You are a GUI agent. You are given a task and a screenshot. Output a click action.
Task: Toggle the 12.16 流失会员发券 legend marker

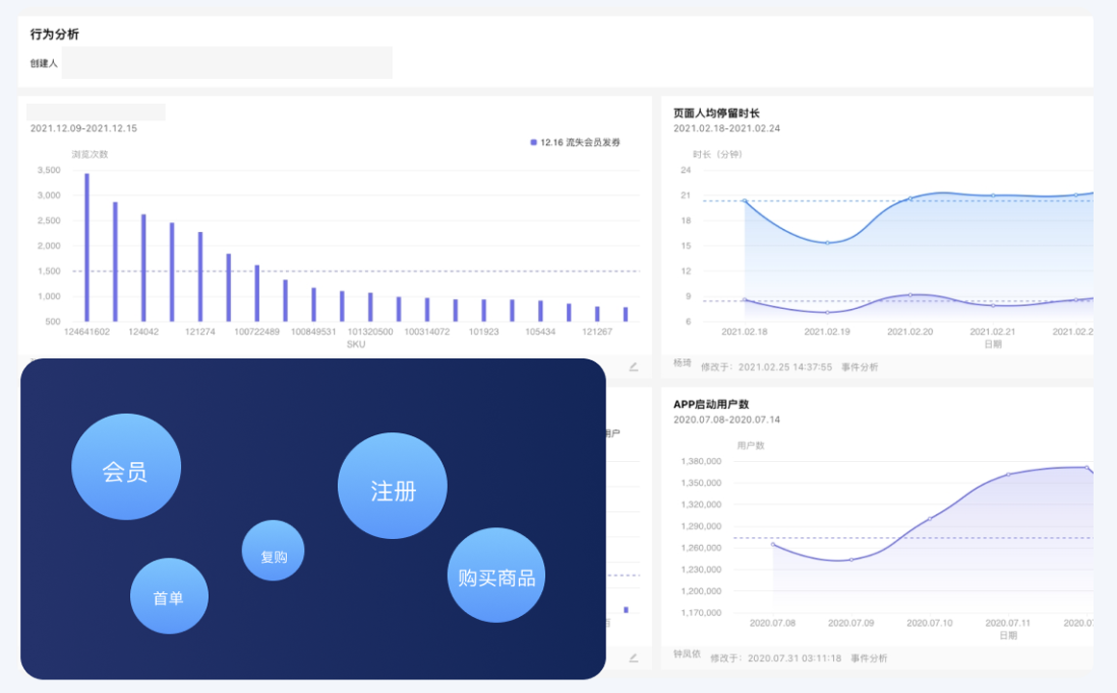pyautogui.click(x=533, y=142)
